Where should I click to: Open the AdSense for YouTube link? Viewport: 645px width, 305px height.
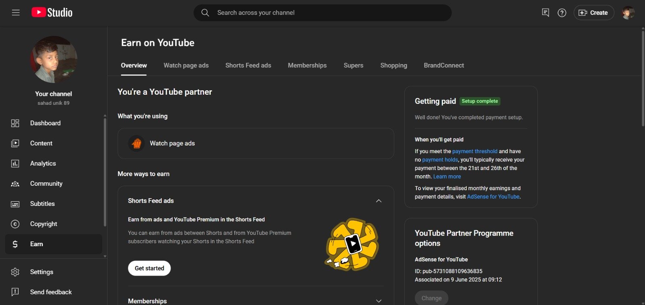(x=493, y=197)
